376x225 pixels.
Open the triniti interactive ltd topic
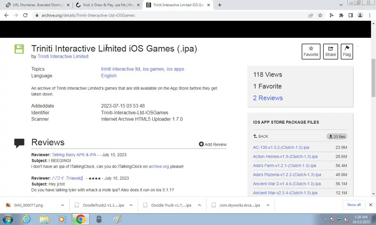(x=121, y=69)
